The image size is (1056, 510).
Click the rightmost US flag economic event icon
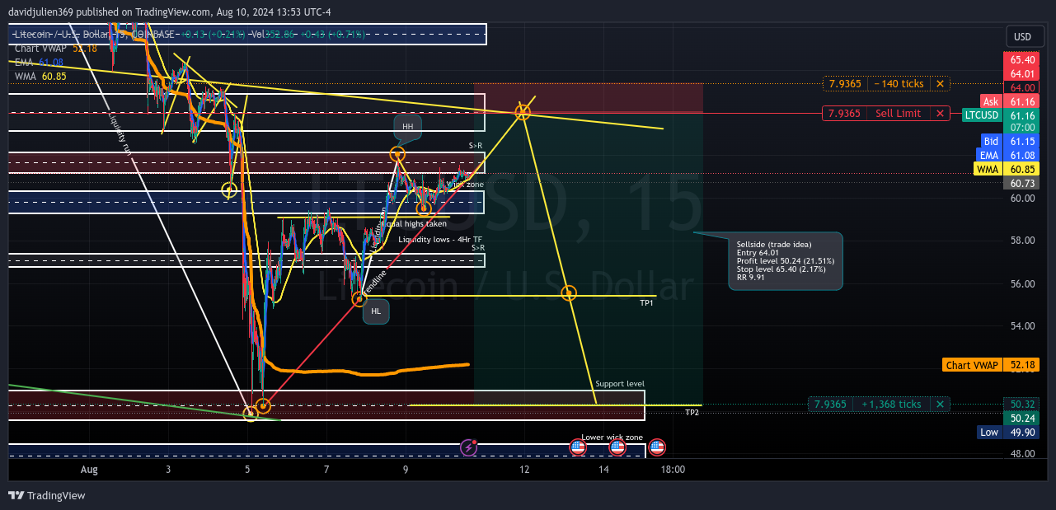coord(657,447)
